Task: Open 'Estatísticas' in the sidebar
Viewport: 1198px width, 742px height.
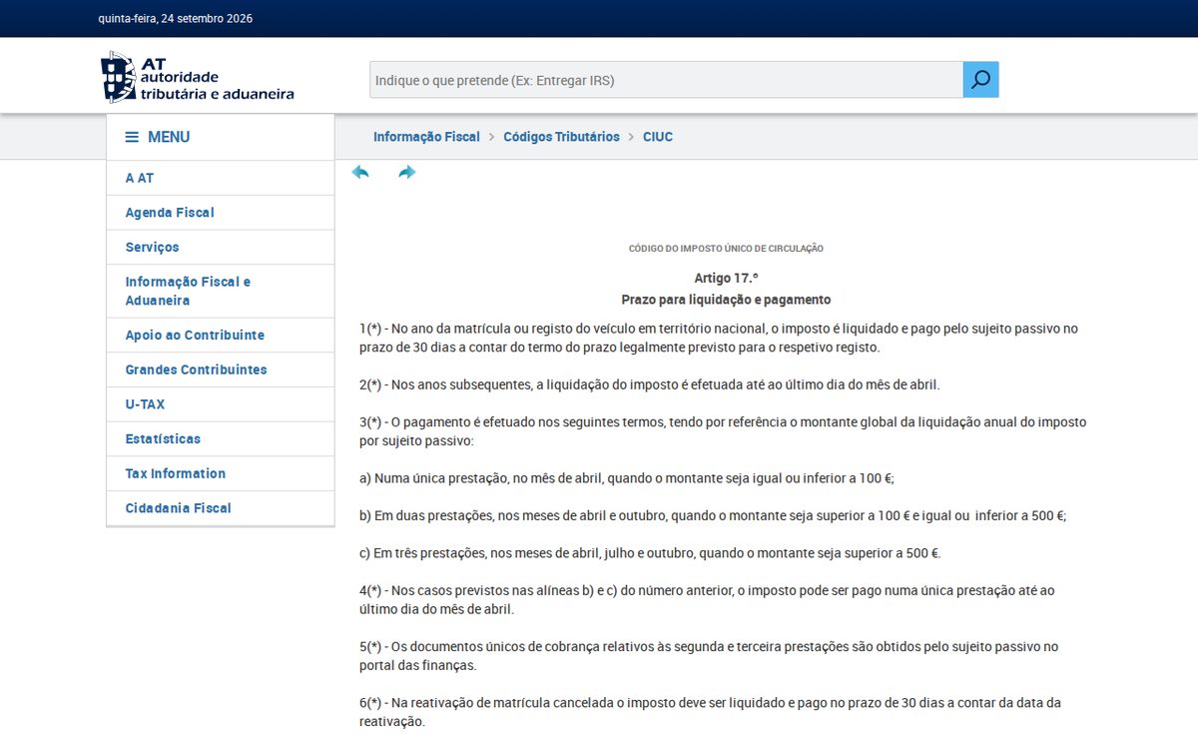Action: [221, 438]
